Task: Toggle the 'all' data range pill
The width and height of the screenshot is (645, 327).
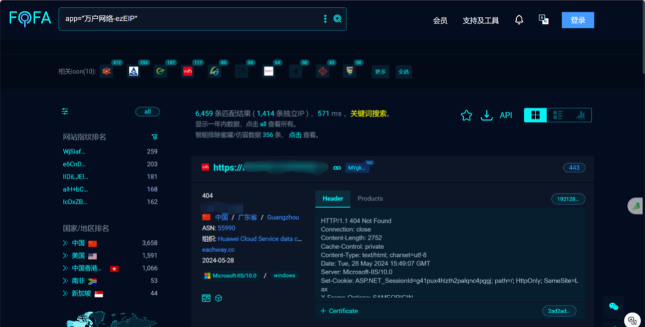Action: tap(148, 112)
